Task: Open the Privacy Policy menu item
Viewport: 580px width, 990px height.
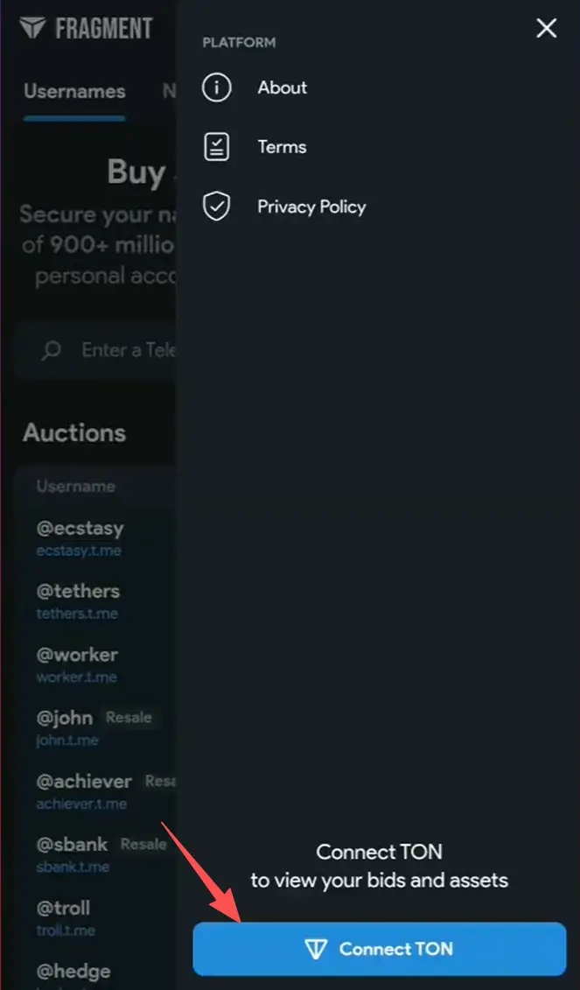Action: pyautogui.click(x=311, y=207)
